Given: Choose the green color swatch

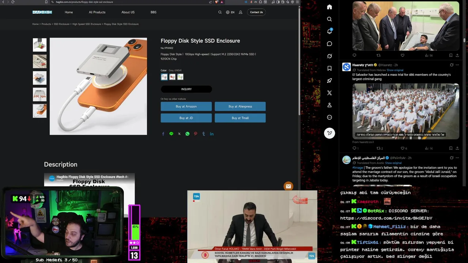Looking at the screenshot, I should coord(180,77).
